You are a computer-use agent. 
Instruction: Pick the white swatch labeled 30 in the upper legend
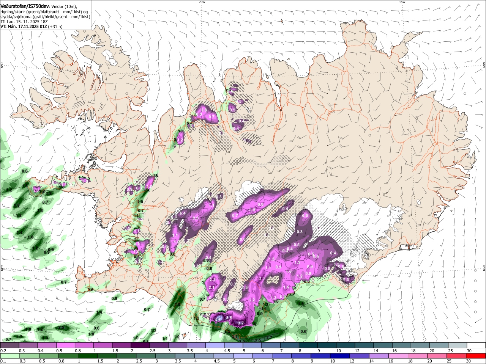(x=477, y=345)
